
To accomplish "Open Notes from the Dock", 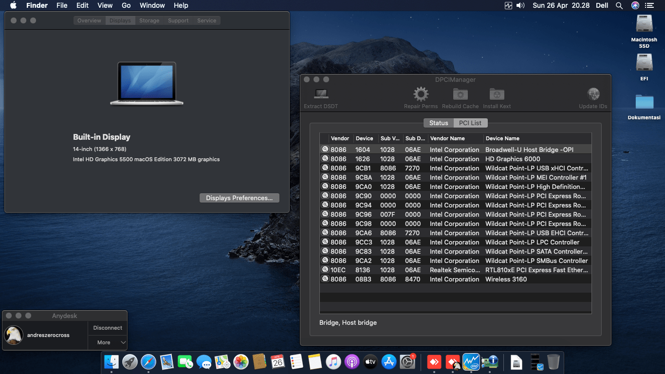I will coord(315,362).
